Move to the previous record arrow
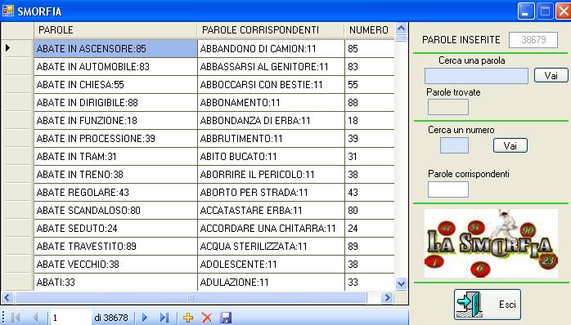571x325 pixels. coord(35,318)
